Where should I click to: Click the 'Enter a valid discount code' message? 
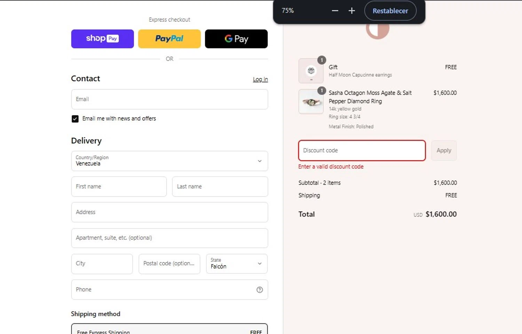(331, 167)
